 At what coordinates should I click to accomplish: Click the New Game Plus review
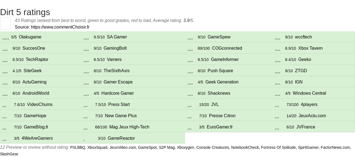pyautogui.click(x=121, y=116)
